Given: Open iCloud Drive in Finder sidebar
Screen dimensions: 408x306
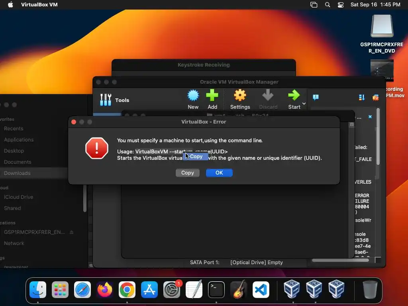Looking at the screenshot, I should tap(18, 197).
